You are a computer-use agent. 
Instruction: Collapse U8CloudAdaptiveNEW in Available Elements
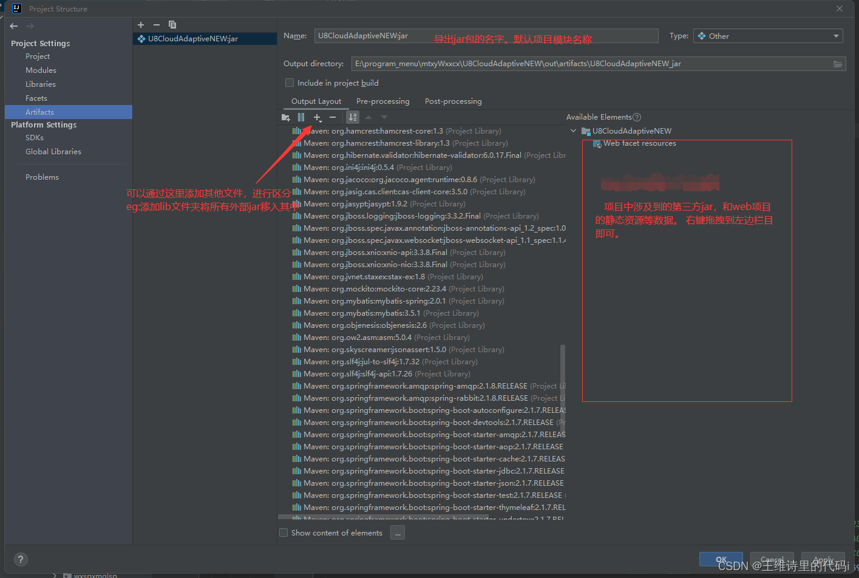tap(573, 131)
